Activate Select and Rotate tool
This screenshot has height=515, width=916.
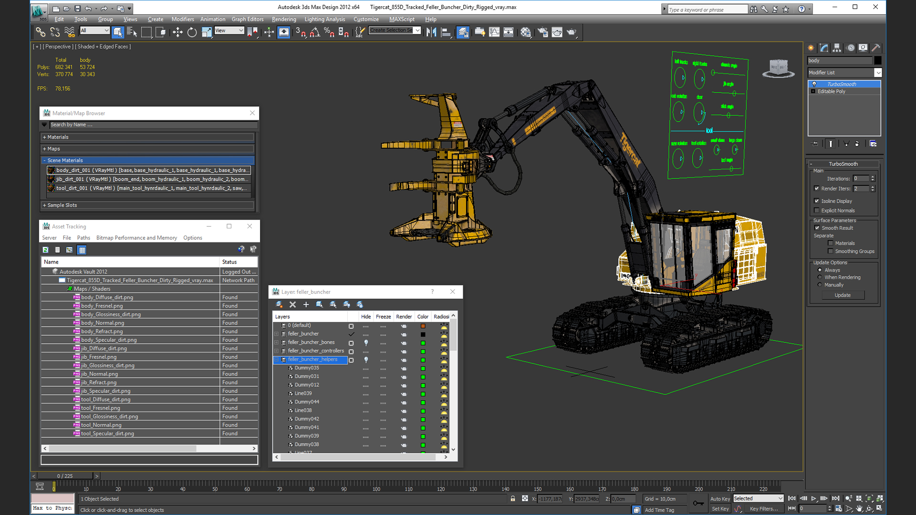[192, 32]
